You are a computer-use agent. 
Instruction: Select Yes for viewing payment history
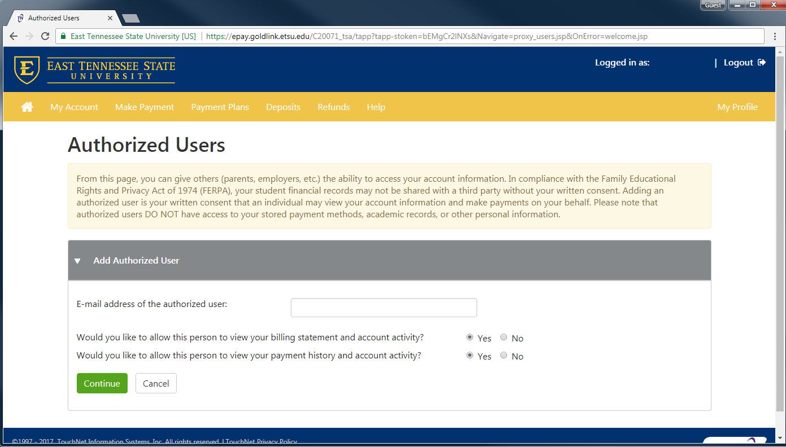tap(470, 356)
